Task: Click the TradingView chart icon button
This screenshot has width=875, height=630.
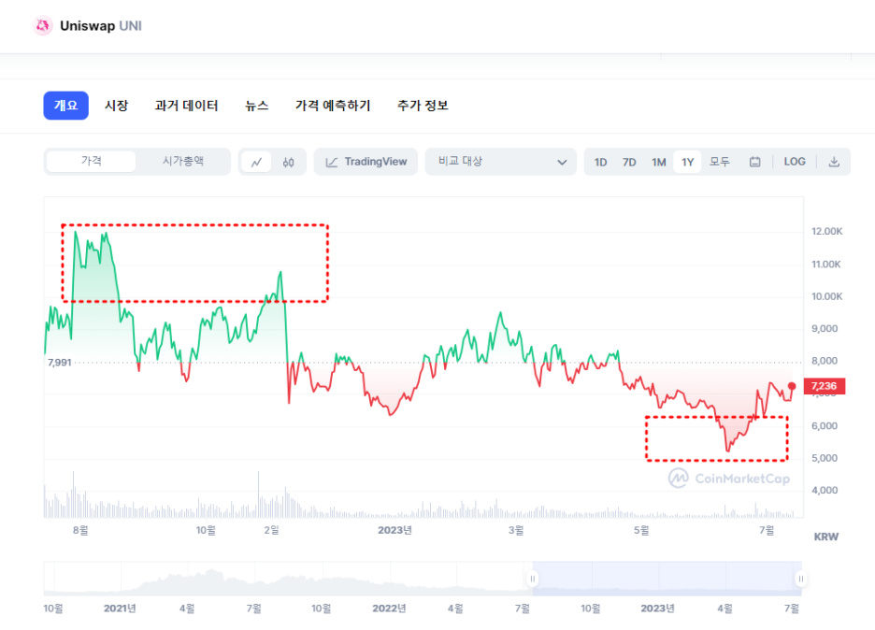Action: coord(366,162)
